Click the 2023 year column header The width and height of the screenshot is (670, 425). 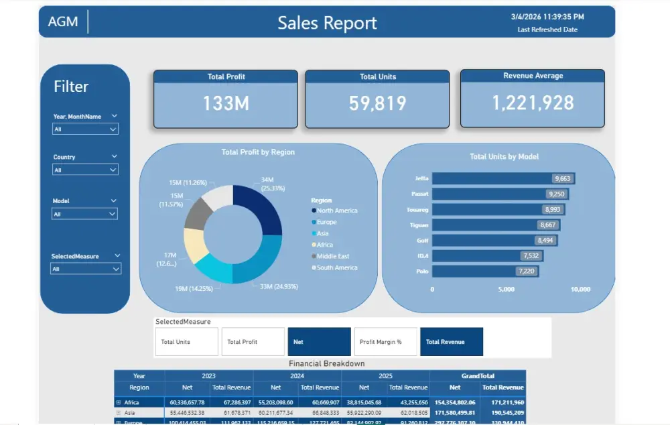click(x=208, y=376)
